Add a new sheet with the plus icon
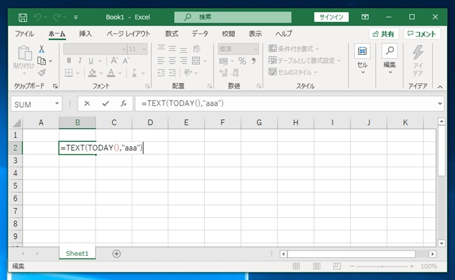Screen dimensions: 455x280 [x=116, y=254]
